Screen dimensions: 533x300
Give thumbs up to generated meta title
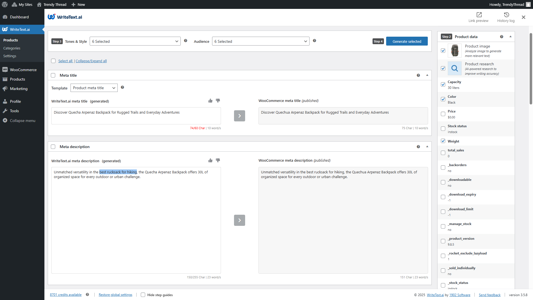(x=210, y=101)
